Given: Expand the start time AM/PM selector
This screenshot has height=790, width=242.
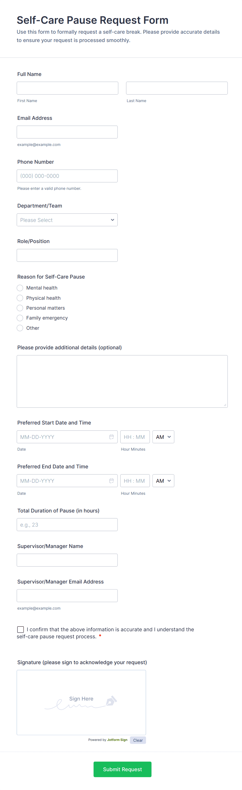Looking at the screenshot, I should tap(163, 437).
